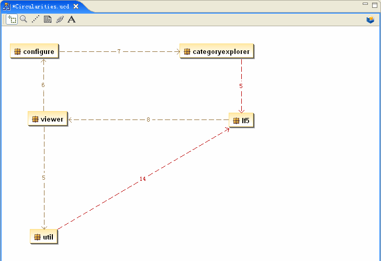Viewport: 381px width, 261px height.
Task: Click the label 5 between viewer and util
Action: [43, 178]
